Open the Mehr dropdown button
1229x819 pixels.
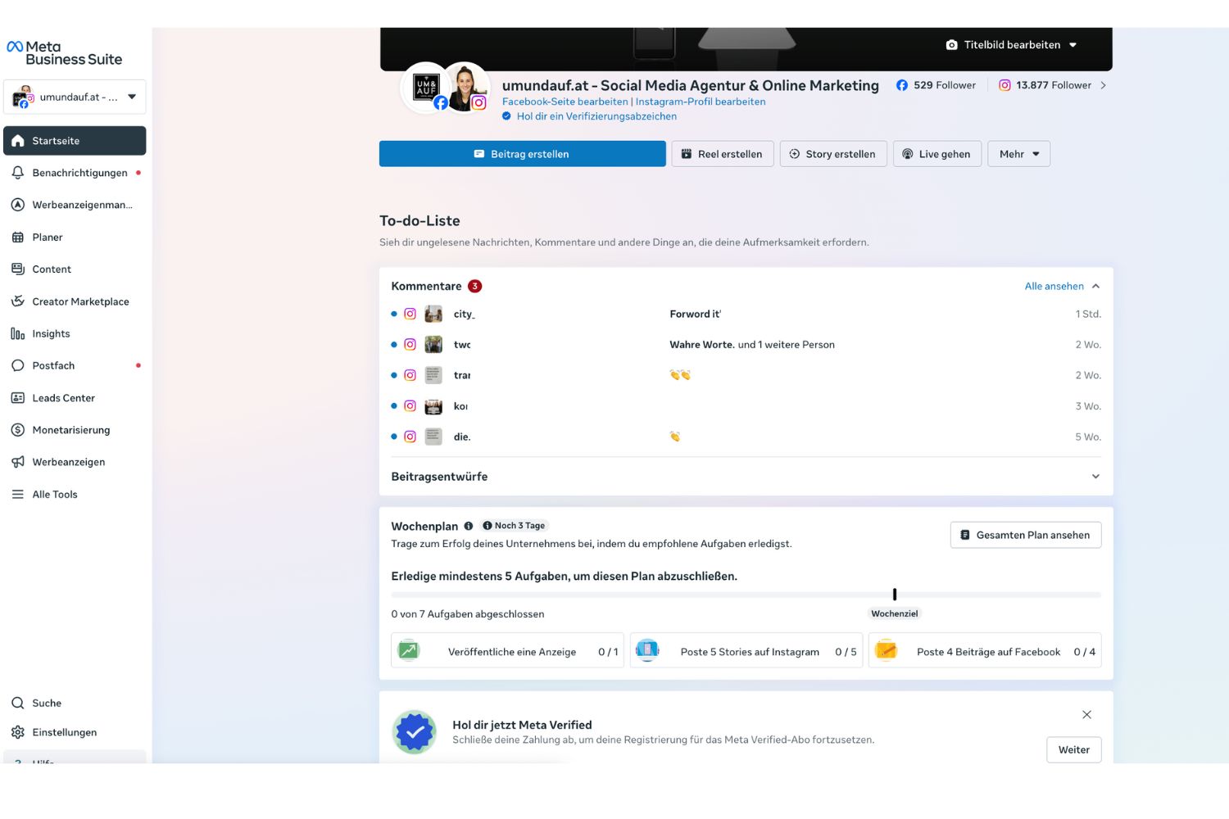point(1019,154)
